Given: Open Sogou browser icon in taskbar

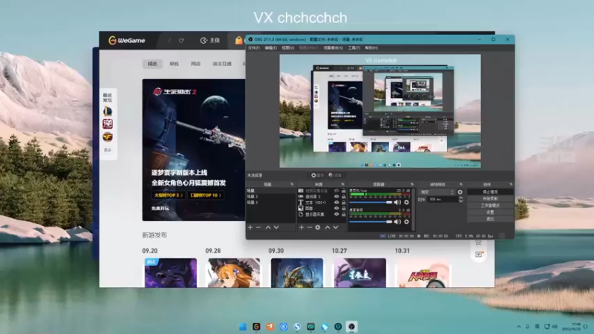Looking at the screenshot, I should (298, 327).
